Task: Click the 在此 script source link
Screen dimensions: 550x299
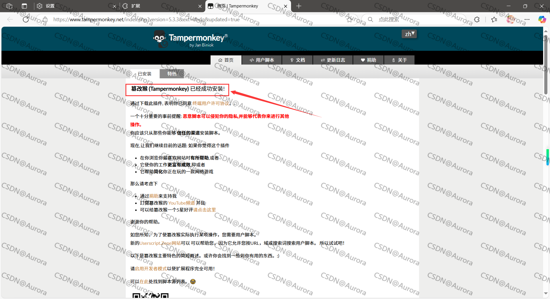Action: point(144,281)
